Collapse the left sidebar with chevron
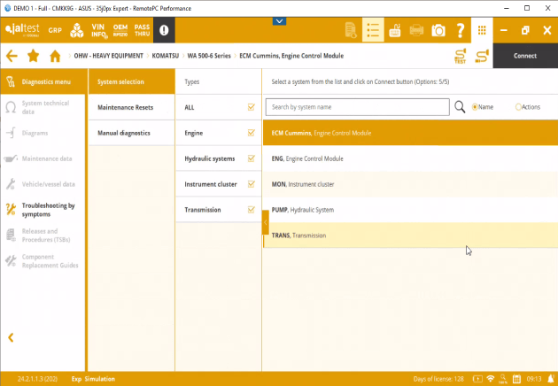The height and width of the screenshot is (386, 558). pos(12,336)
